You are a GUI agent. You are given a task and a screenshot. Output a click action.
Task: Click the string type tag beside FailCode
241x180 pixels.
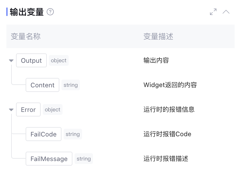[x=73, y=134]
